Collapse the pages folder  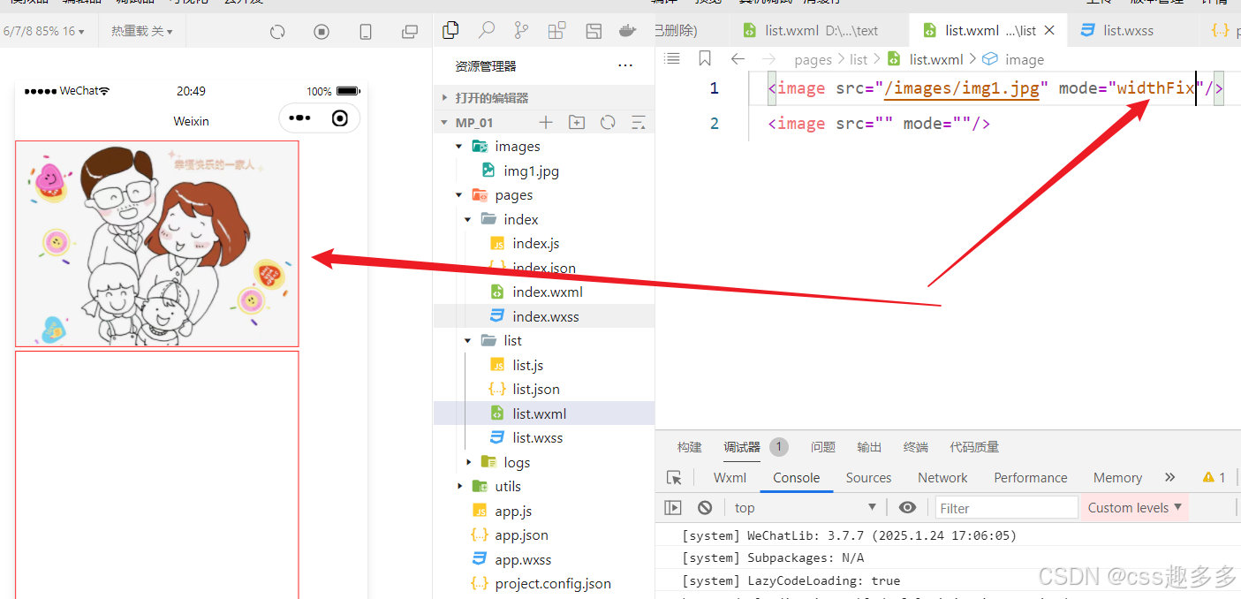(x=458, y=195)
